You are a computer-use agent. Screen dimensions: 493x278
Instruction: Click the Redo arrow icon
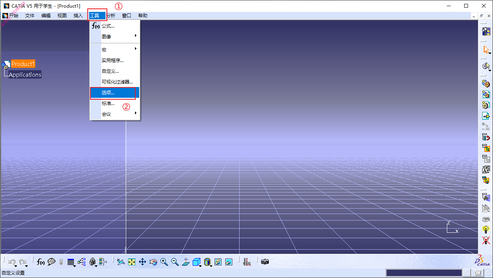pyautogui.click(x=23, y=262)
